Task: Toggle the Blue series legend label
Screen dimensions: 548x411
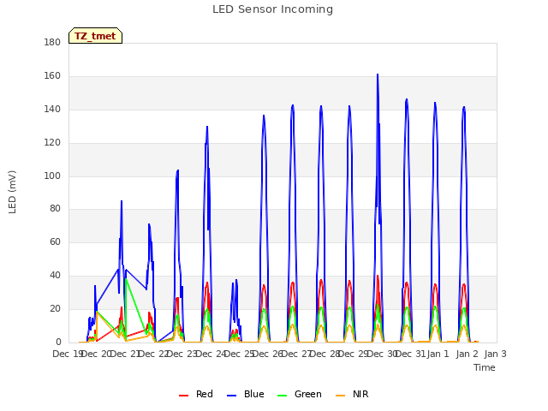Action: (254, 394)
